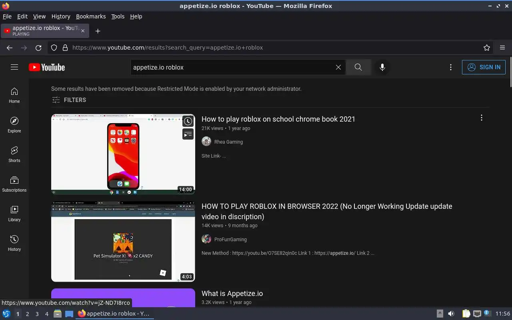Click the '21K views' text

click(212, 128)
